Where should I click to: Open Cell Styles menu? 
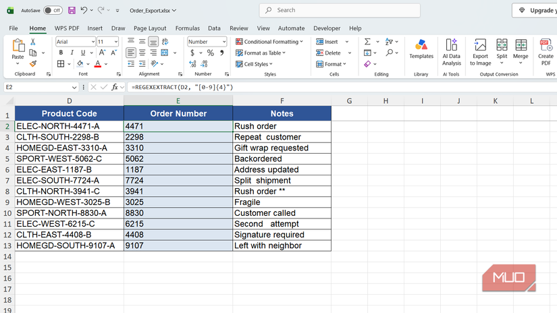pyautogui.click(x=254, y=64)
